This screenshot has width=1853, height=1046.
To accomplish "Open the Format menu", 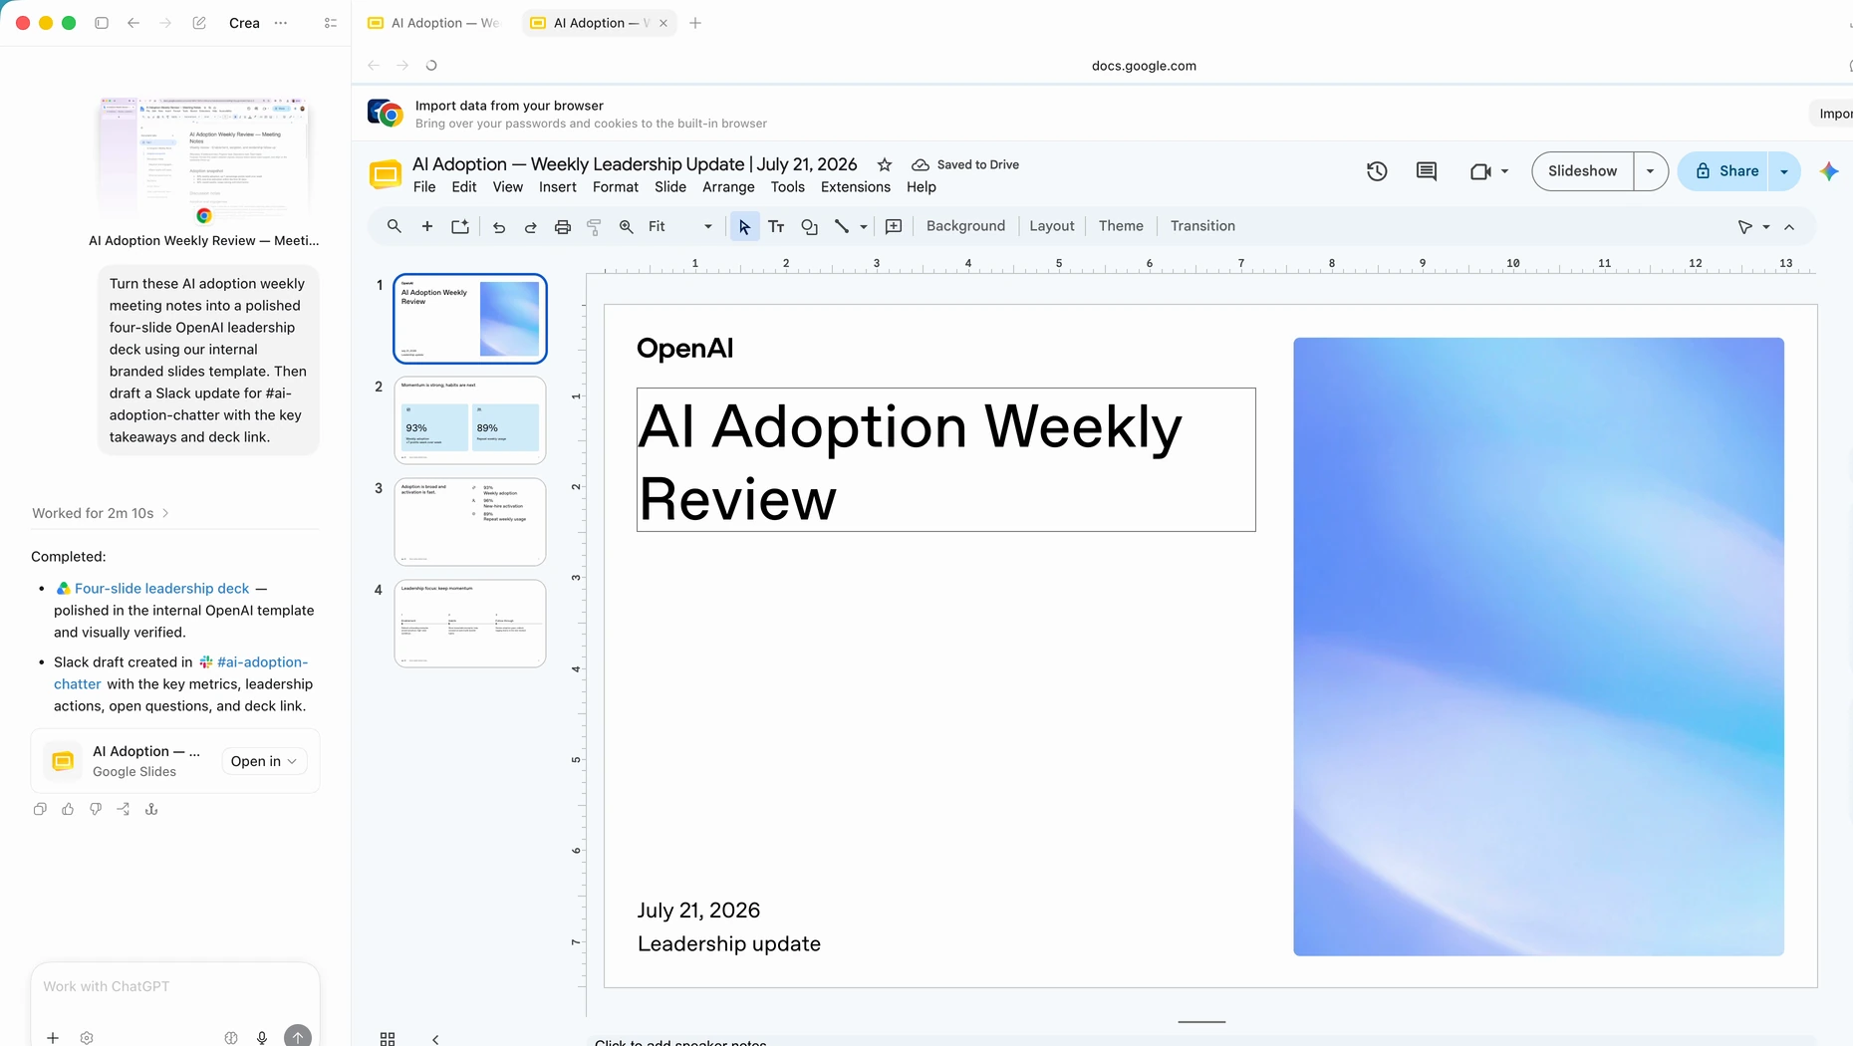I will coord(615,187).
